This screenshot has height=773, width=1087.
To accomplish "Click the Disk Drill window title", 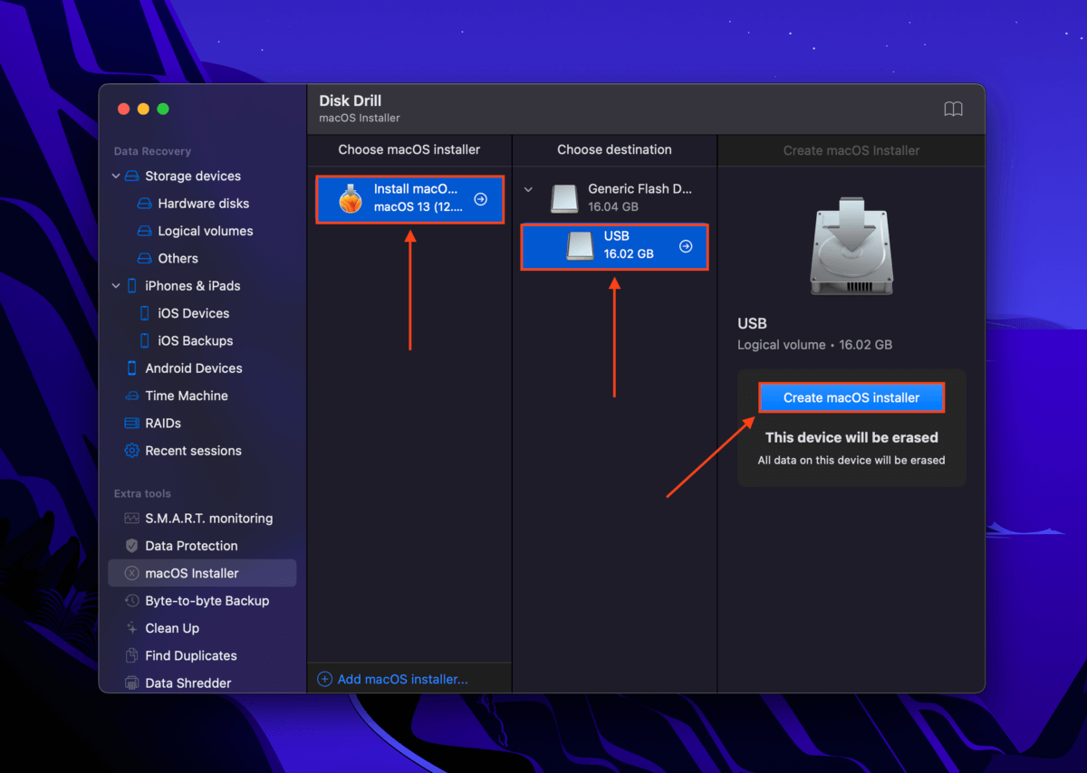I will click(x=351, y=101).
